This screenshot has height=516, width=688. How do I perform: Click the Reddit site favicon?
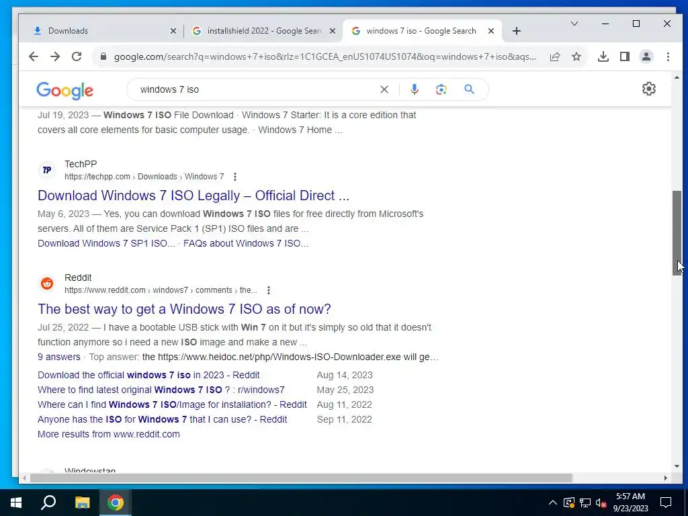[x=47, y=284]
